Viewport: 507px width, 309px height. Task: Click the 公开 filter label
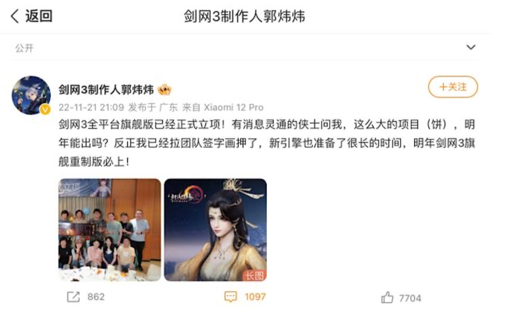click(x=24, y=48)
